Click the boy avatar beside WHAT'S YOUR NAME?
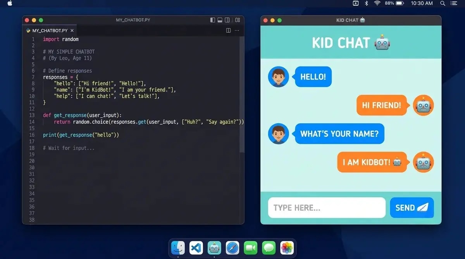465x259 pixels. click(x=278, y=134)
